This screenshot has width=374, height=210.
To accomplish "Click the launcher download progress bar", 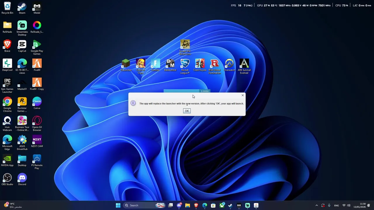I will 187,91.
